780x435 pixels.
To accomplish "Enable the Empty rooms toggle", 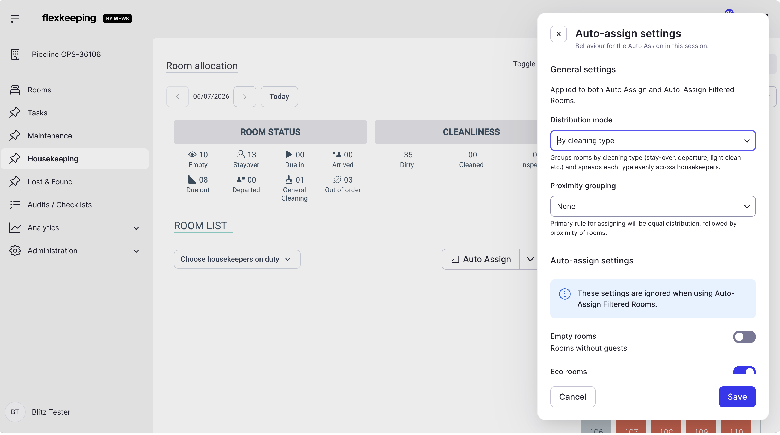I will pyautogui.click(x=744, y=337).
